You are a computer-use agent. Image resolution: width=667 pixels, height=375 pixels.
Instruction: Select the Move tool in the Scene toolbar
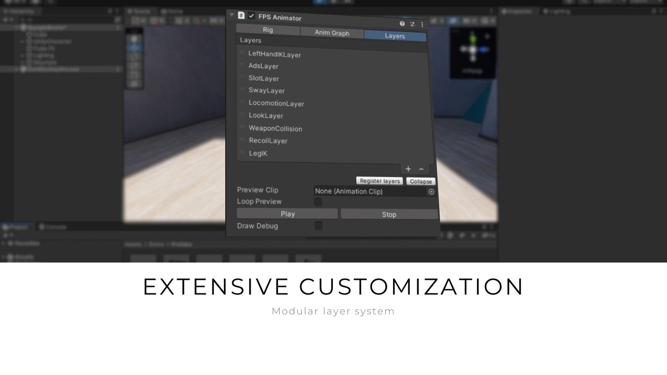pyautogui.click(x=135, y=47)
